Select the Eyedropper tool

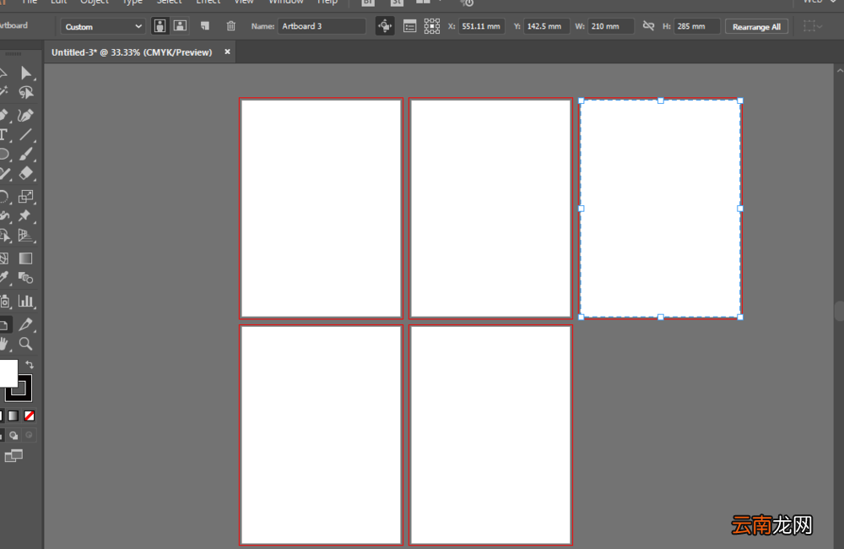(x=4, y=278)
